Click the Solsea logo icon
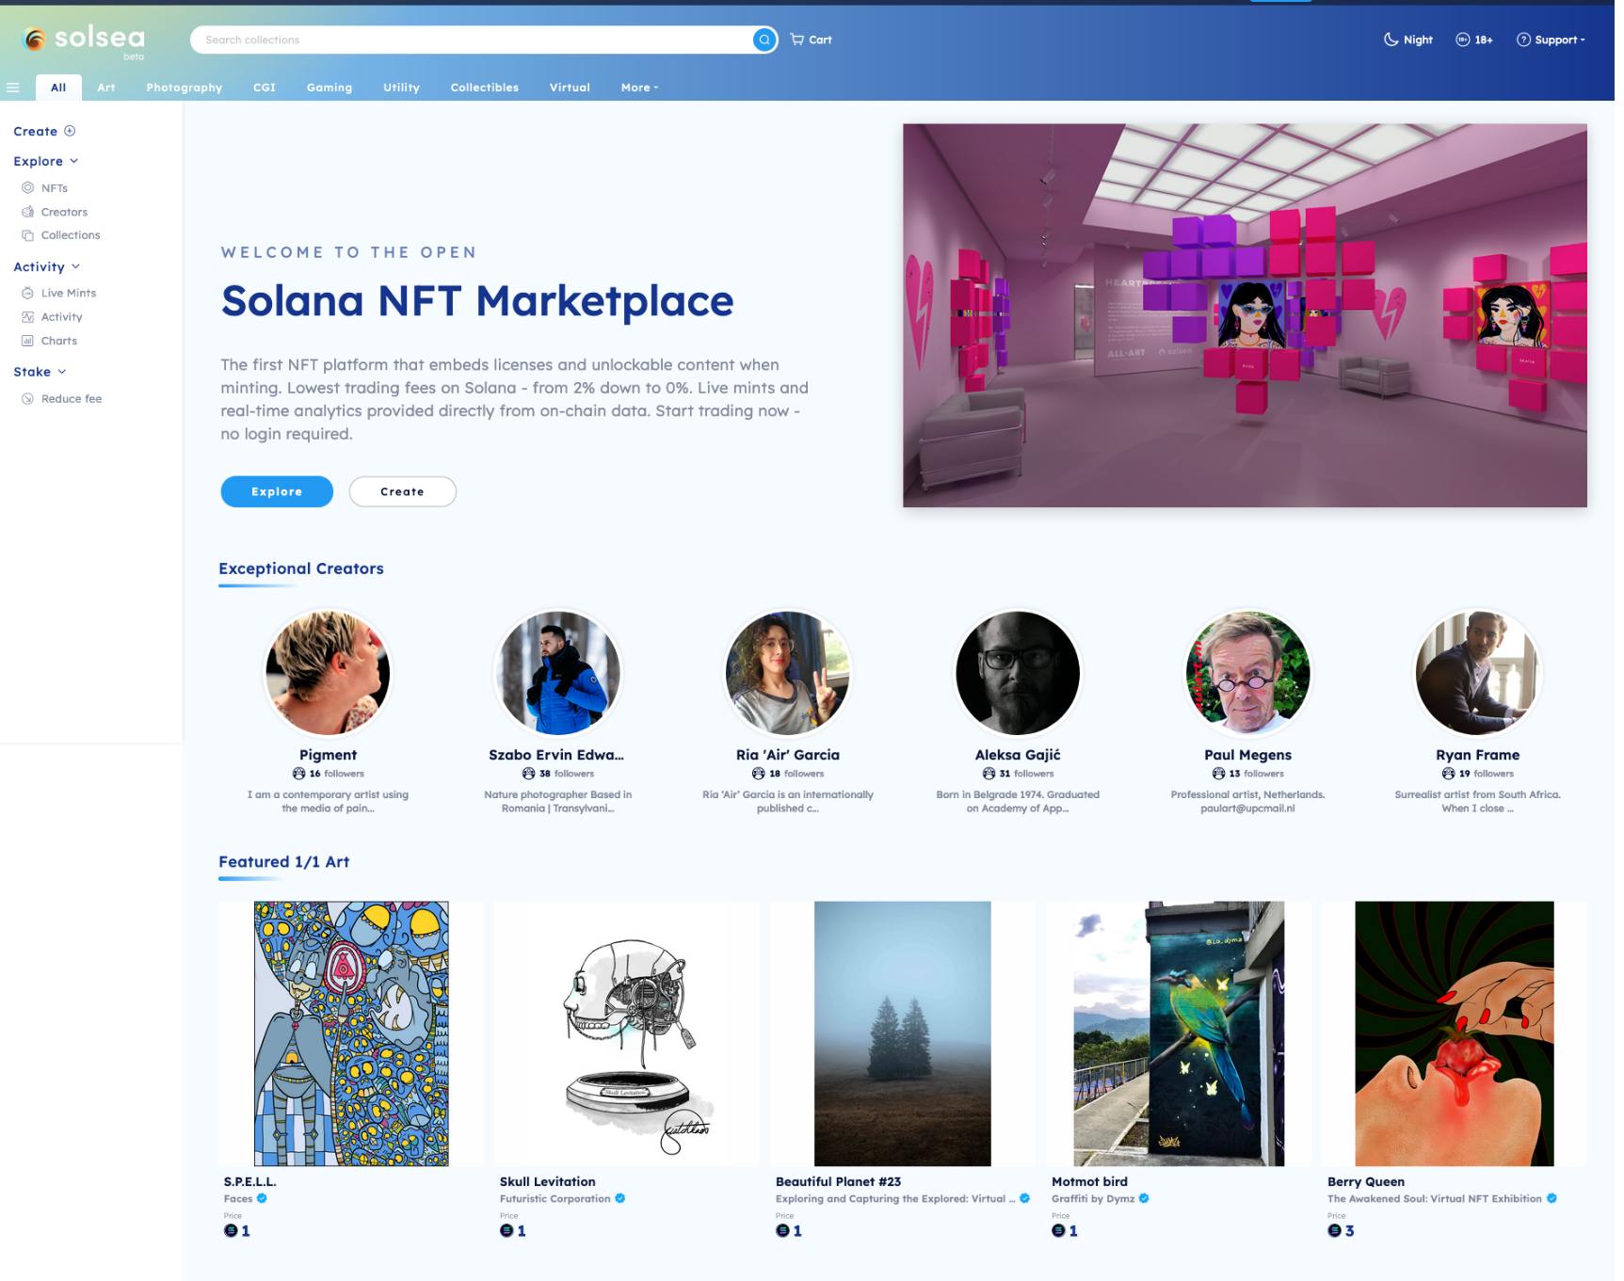Image resolution: width=1624 pixels, height=1281 pixels. coord(35,40)
